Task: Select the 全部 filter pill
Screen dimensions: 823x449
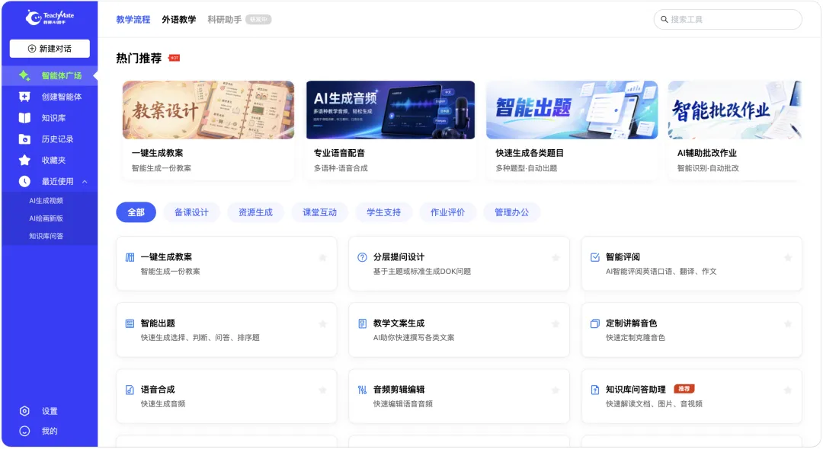Action: 136,212
